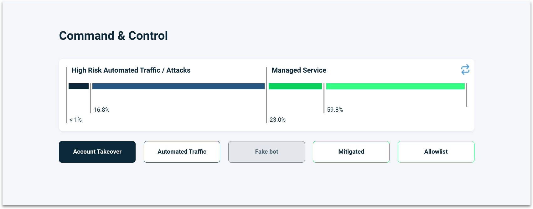Viewport: 533px width, 209px height.
Task: Click the High Risk Automated Traffic / Attacks label
Action: pos(131,70)
